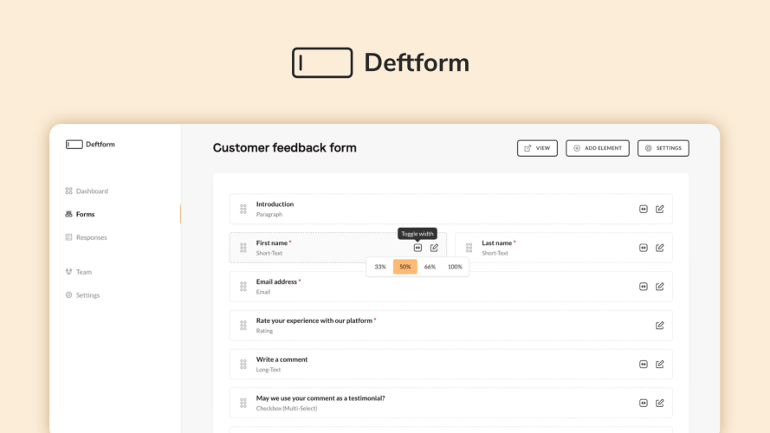Click the Customer feedback form title
The image size is (770, 433).
pos(285,148)
